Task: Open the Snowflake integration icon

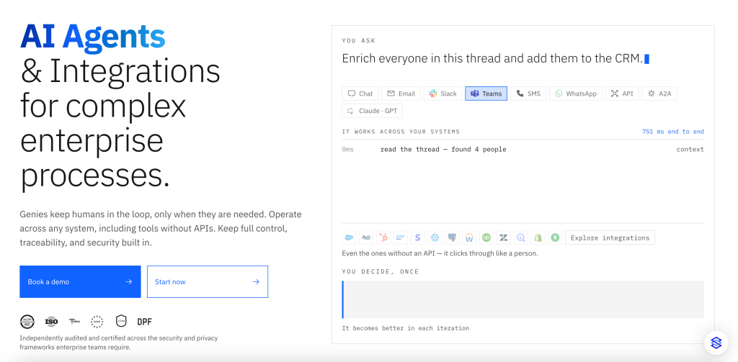Action: (435, 237)
